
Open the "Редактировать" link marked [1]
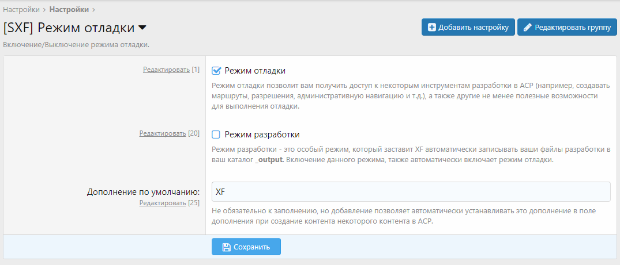166,70
